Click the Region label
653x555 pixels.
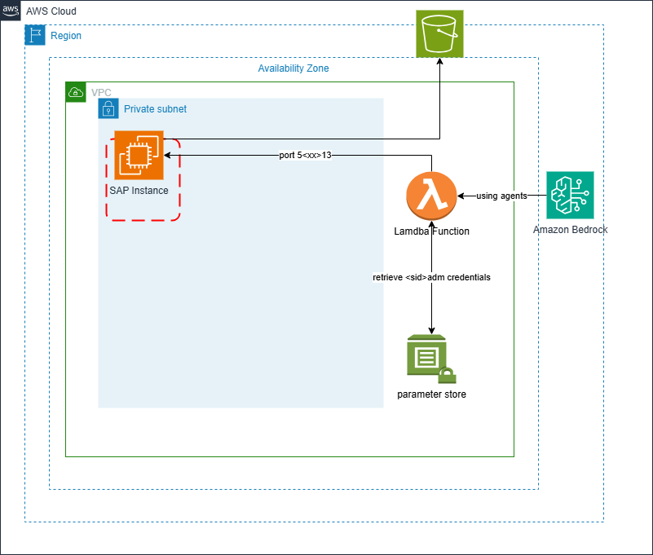pos(66,35)
